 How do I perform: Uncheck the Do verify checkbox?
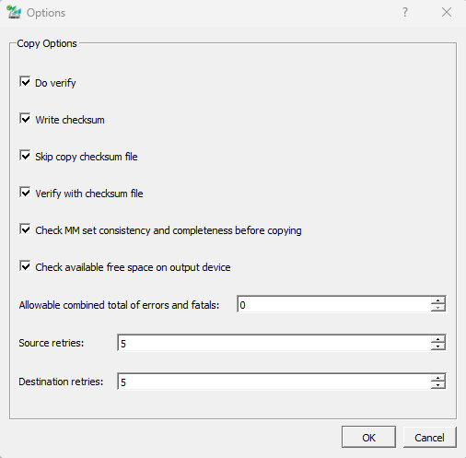pyautogui.click(x=25, y=82)
